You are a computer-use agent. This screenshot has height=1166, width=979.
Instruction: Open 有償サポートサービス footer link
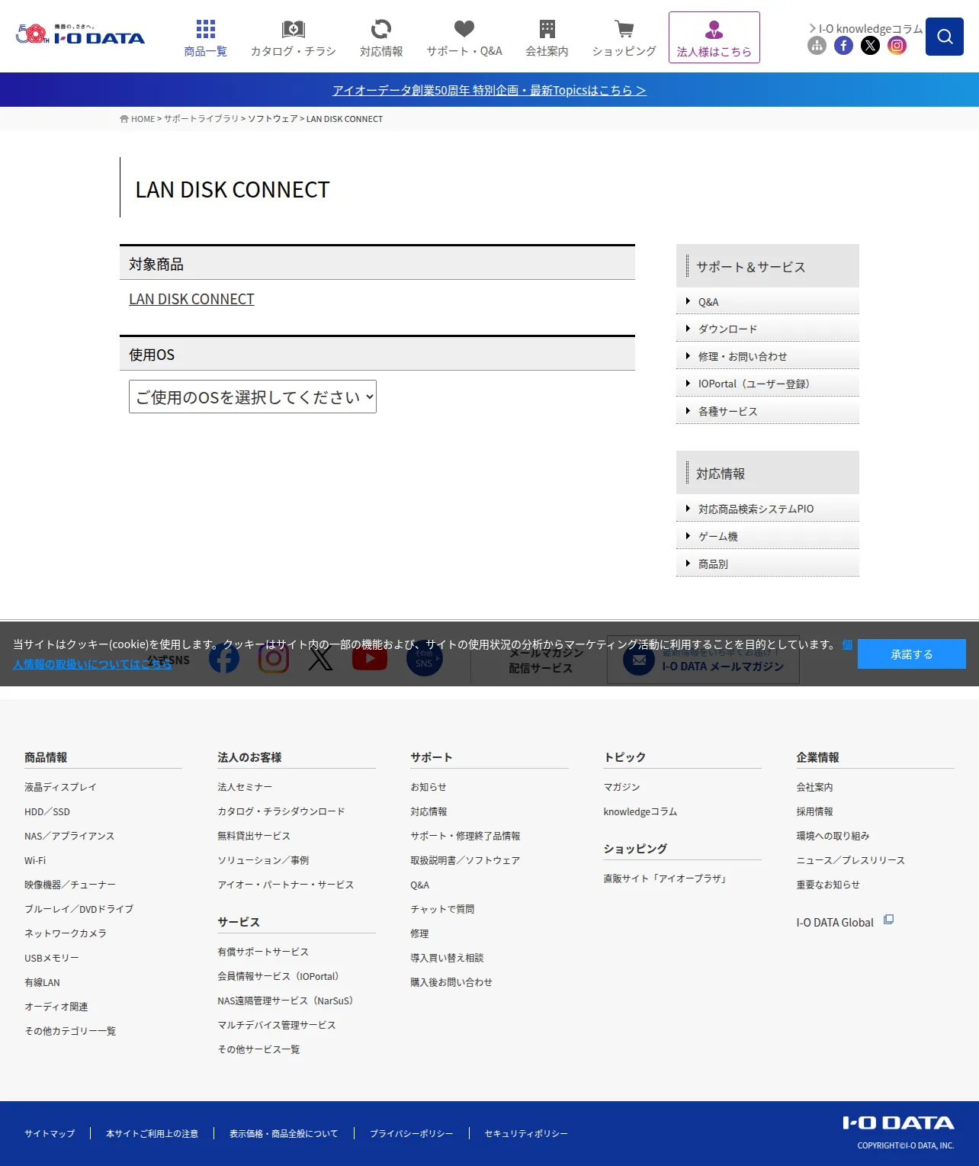[263, 952]
